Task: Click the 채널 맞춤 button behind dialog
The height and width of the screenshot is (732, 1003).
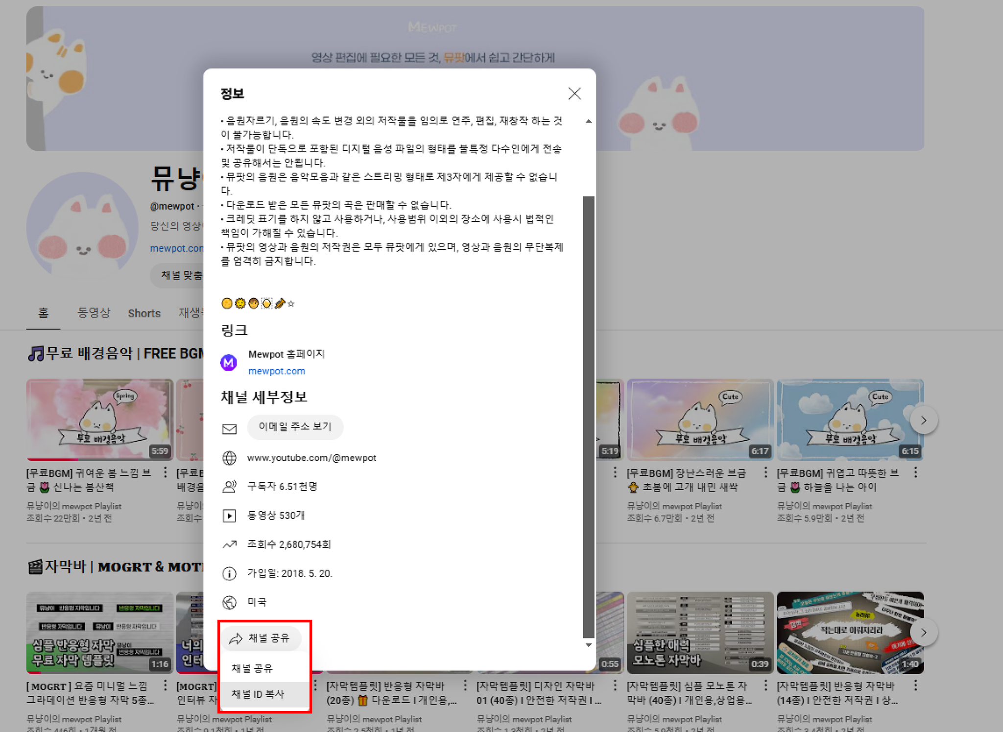Action: pyautogui.click(x=177, y=275)
